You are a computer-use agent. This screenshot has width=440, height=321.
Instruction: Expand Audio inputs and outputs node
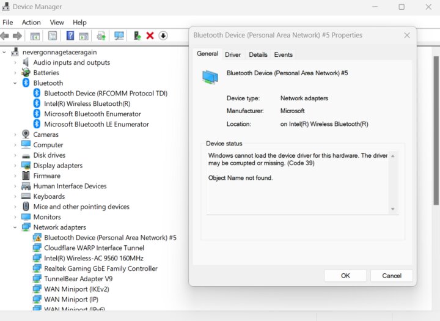15,62
